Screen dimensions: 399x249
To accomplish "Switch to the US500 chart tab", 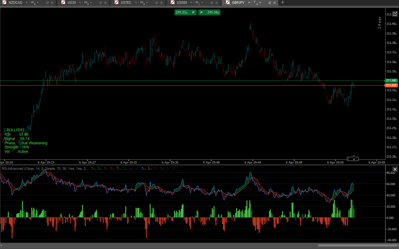I will [x=182, y=3].
